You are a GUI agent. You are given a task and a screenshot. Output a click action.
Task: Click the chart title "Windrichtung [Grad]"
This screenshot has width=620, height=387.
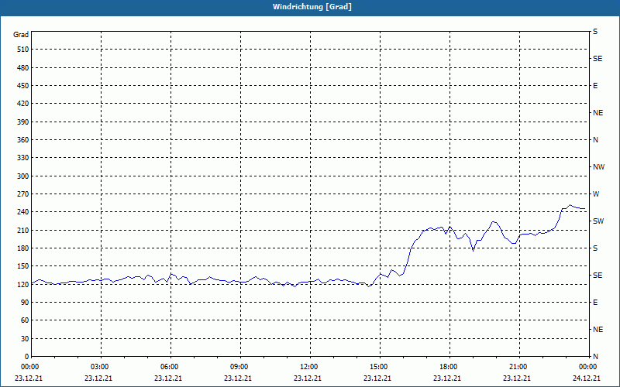click(x=312, y=7)
